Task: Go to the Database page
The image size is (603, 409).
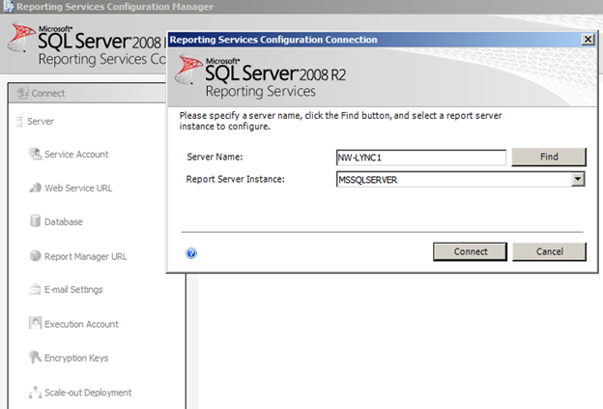Action: point(64,221)
